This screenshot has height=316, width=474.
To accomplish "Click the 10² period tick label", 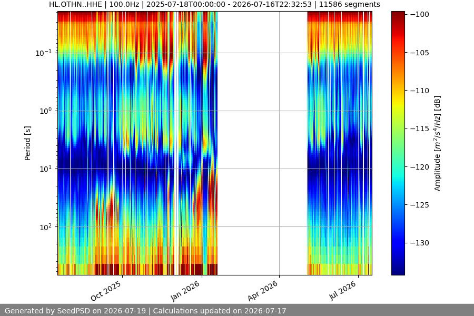I will [x=46, y=227].
